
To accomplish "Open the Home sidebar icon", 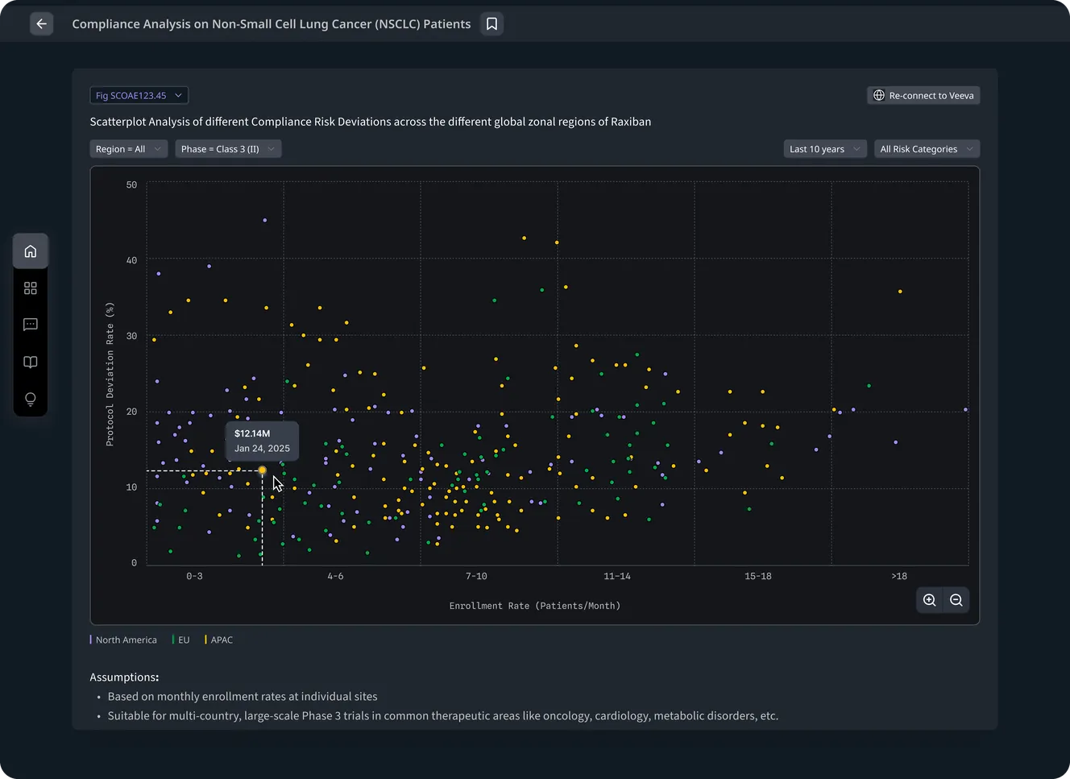I will [31, 251].
